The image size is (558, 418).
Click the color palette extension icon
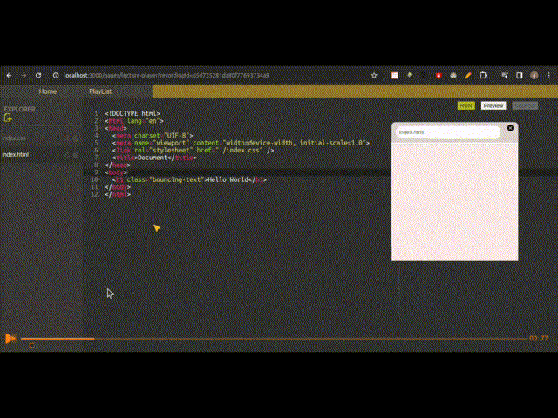453,76
